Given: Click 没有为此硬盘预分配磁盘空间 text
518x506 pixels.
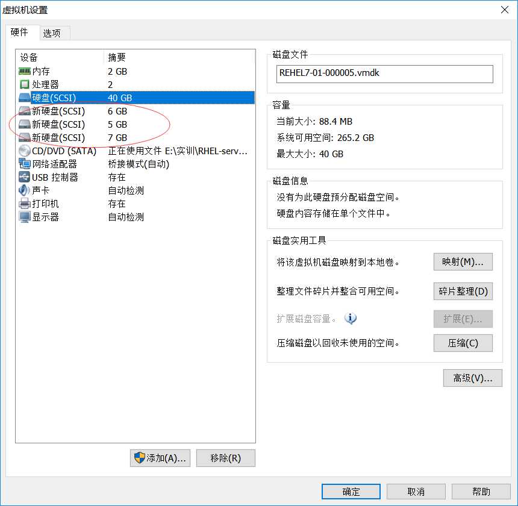Looking at the screenshot, I should coord(338,197).
